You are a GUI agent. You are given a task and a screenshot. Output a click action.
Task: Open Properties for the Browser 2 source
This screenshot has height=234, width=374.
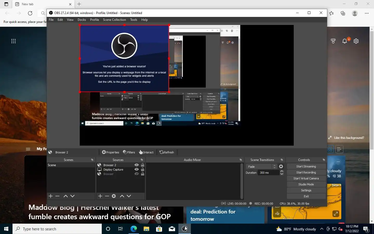point(110,152)
